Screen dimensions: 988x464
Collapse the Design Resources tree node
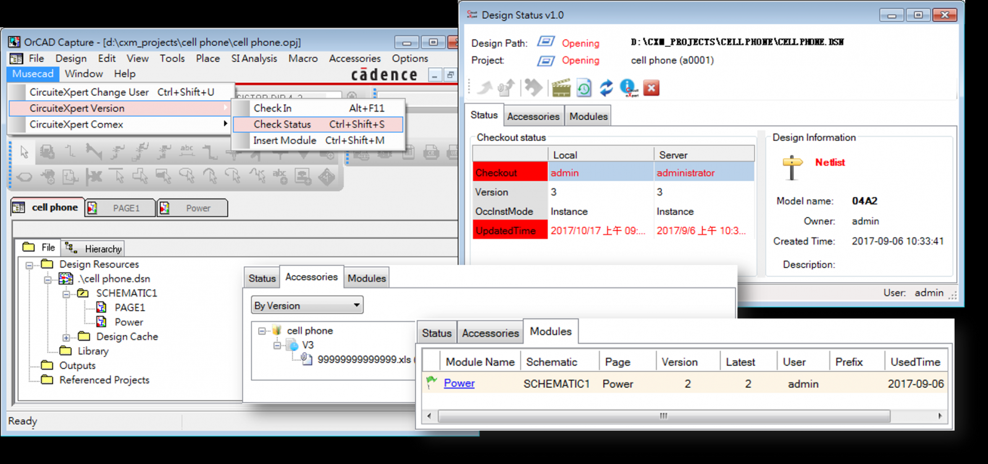point(29,265)
